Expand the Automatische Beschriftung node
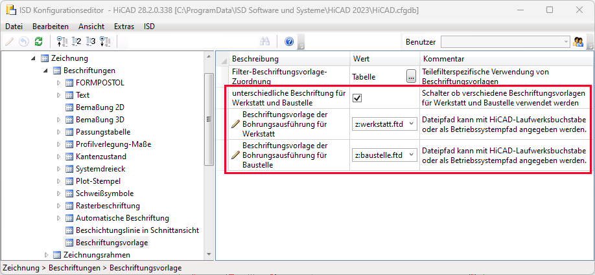 (x=58, y=218)
